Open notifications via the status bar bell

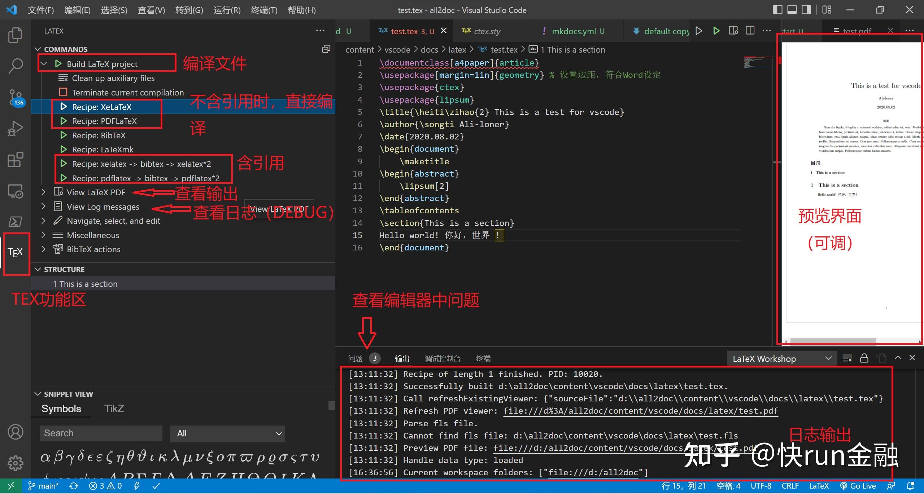click(911, 486)
